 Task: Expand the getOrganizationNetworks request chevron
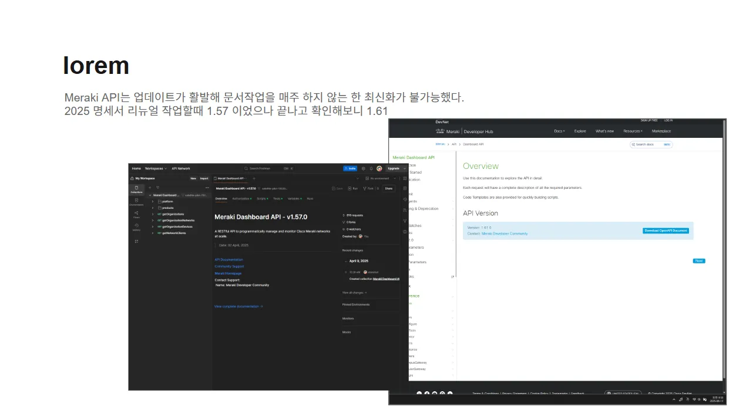coord(153,221)
